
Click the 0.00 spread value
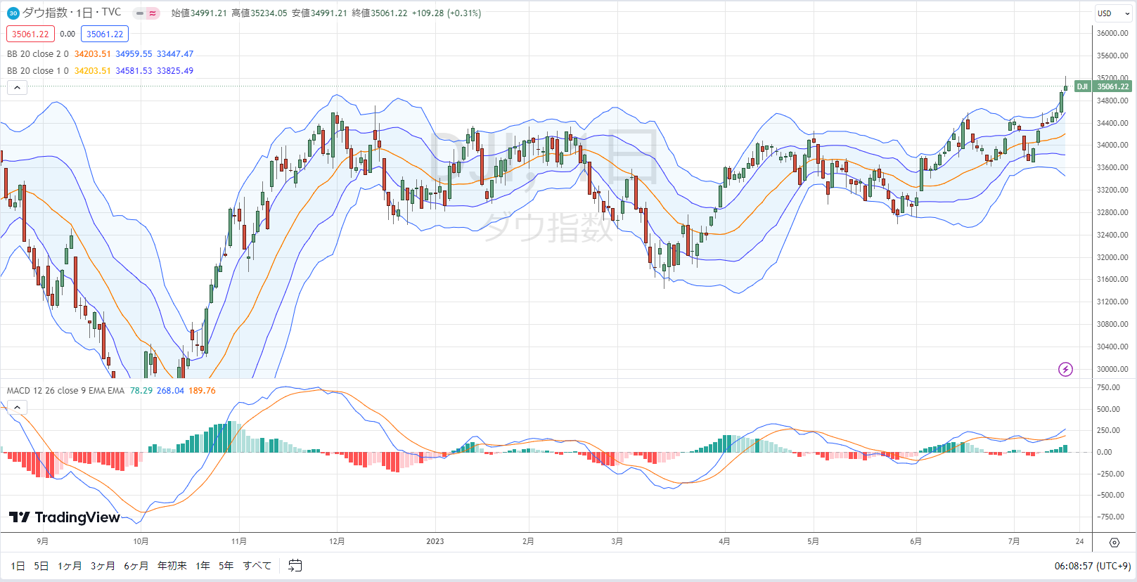tap(68, 34)
